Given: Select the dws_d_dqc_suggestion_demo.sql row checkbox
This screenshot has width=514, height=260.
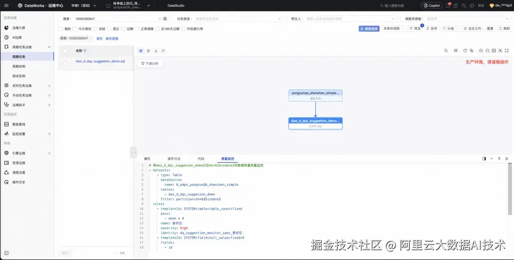Looking at the screenshot, I should tap(65, 64).
